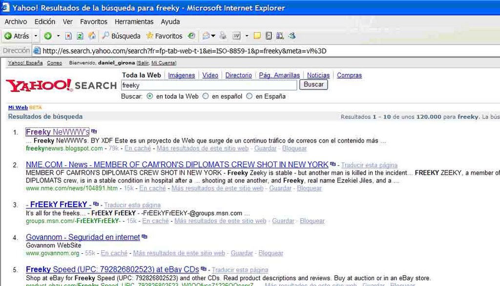This screenshot has height=286, width=500.
Task: Switch to the Imágenes search tab
Action: (182, 75)
